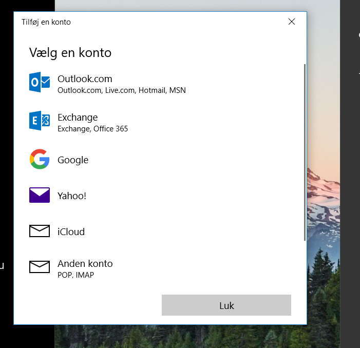Image resolution: width=360 pixels, height=348 pixels.
Task: Choose Exchange account type label
Action: coord(78,118)
